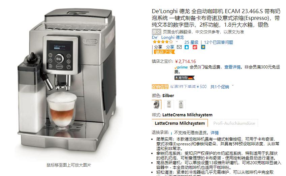The width and height of the screenshot is (286, 176).
Task: Open the 25 星级 reviews link
Action: 191,42
